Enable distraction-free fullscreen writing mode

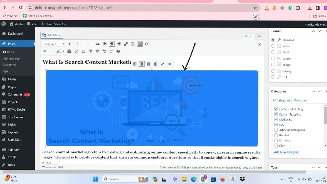point(259,44)
